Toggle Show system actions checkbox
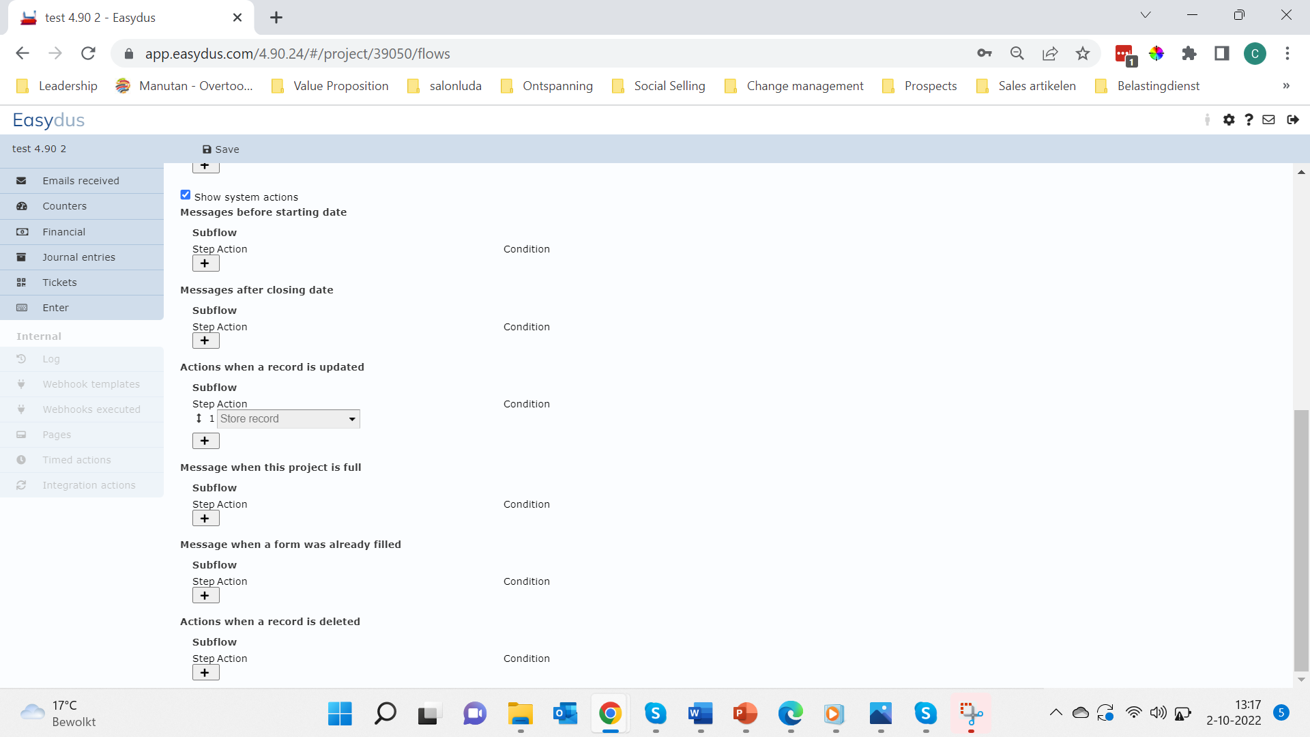Screen dimensions: 1310x737 186,195
